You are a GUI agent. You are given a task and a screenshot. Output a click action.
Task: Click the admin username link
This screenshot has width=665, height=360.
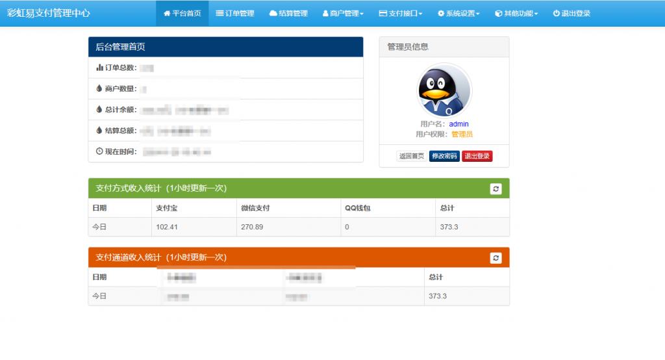coord(458,124)
